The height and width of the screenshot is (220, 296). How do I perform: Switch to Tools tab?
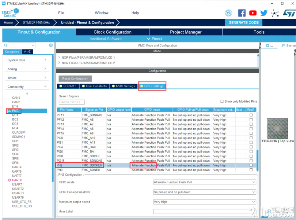click(259, 32)
